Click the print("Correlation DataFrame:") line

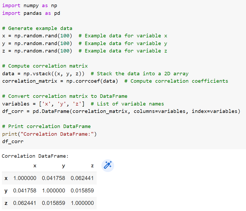pyautogui.click(x=50, y=134)
